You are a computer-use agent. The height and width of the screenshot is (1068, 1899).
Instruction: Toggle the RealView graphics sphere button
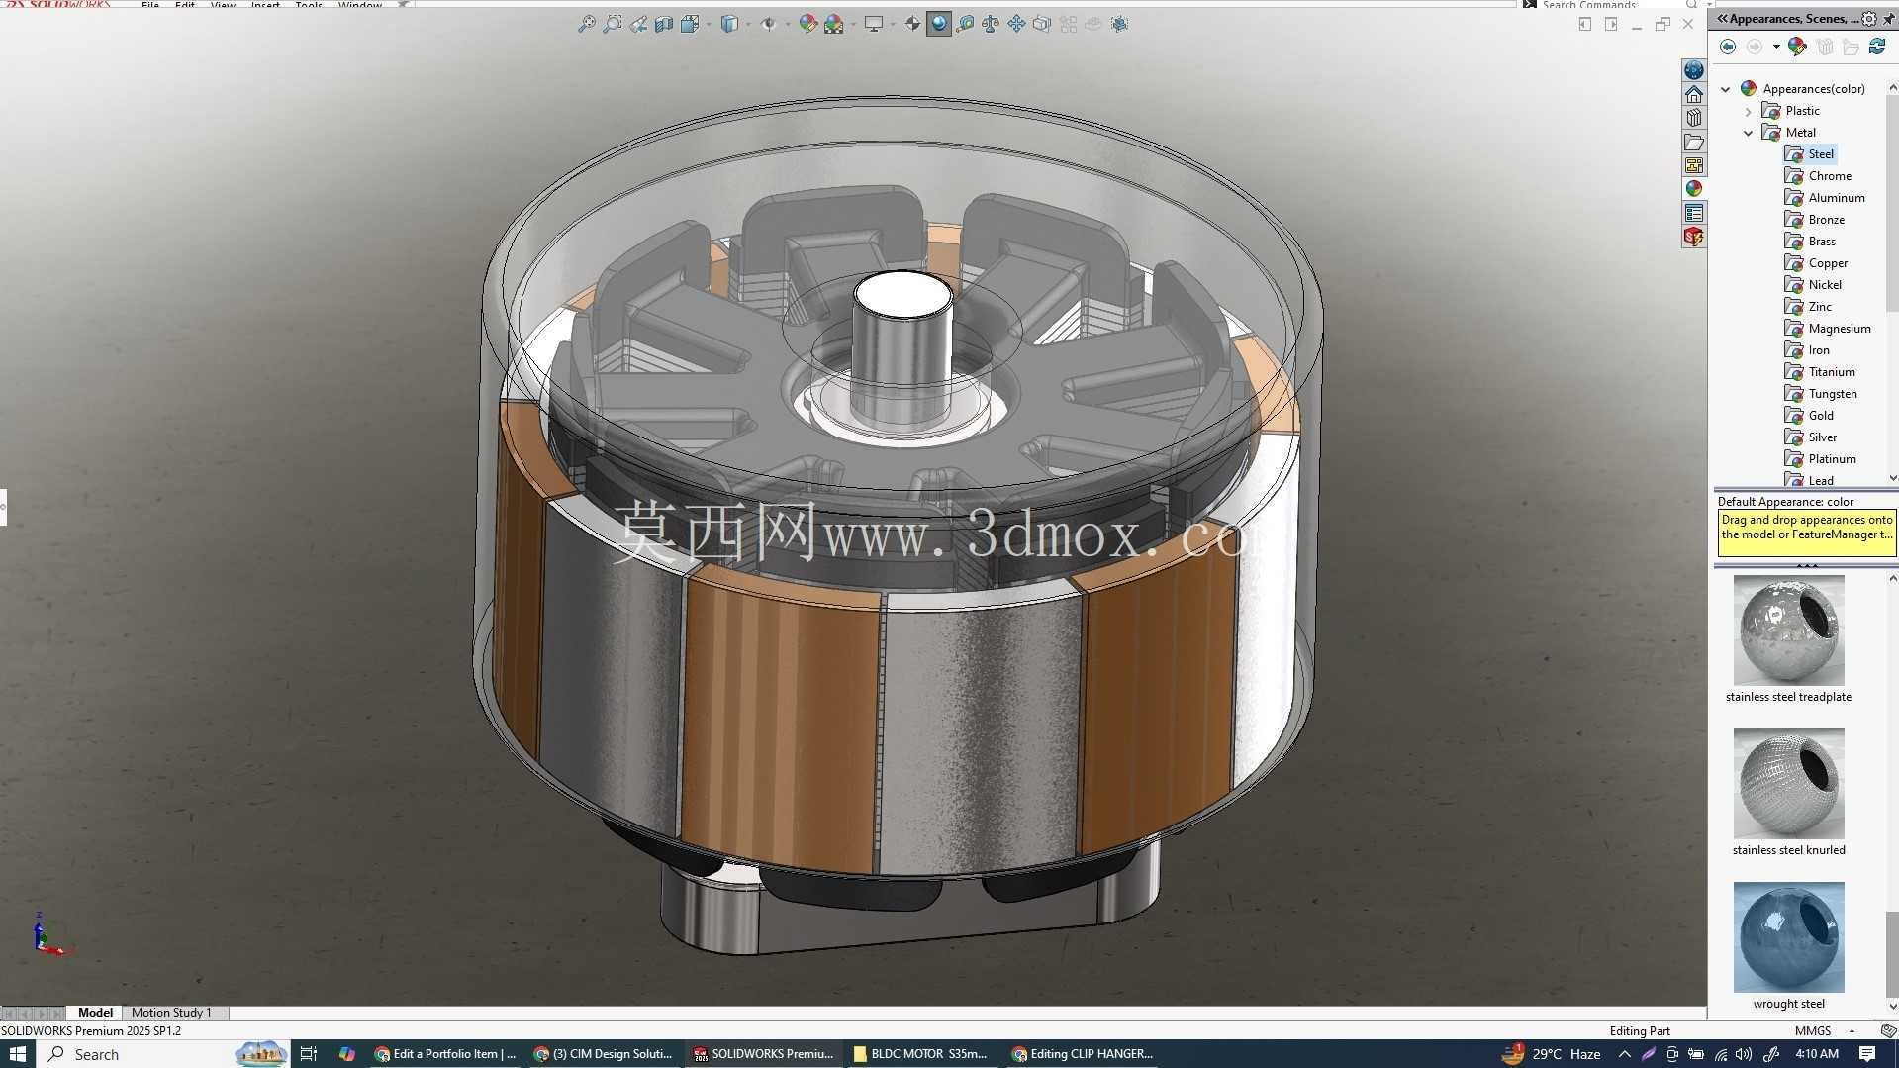939,24
